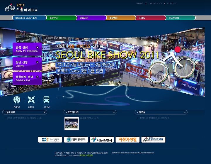Click arrow icon on 출품 신청 button

point(38,48)
